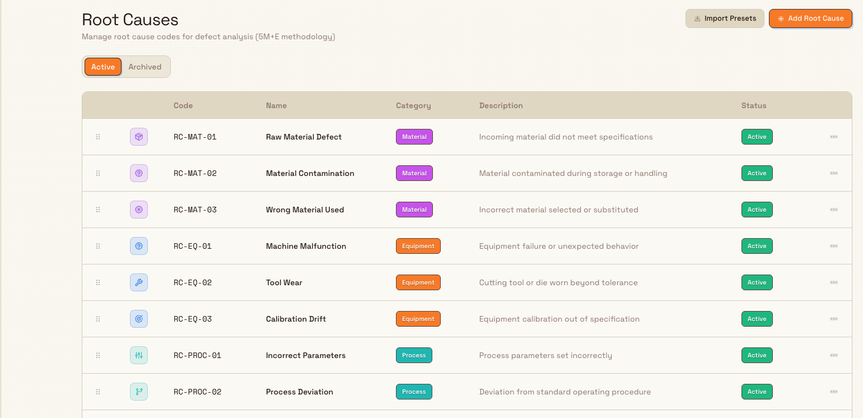Image resolution: width=863 pixels, height=418 pixels.
Task: Click the question-mark icon for Material Contamination
Action: coord(139,173)
